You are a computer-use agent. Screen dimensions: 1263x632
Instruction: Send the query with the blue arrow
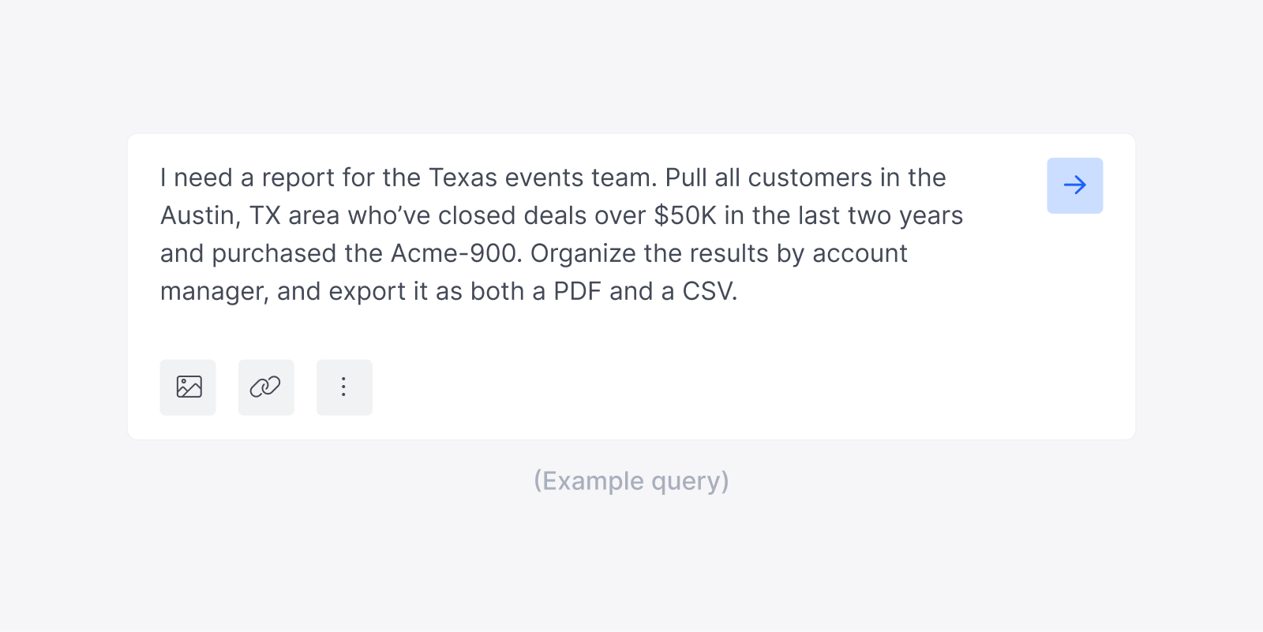coord(1074,185)
